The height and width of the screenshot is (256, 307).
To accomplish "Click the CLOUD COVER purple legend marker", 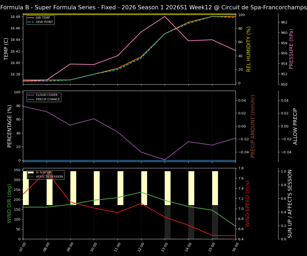I will 31,95.
